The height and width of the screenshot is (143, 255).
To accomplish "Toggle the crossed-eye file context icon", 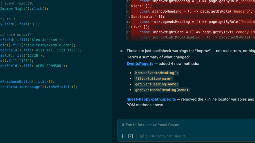I will click(x=142, y=136).
